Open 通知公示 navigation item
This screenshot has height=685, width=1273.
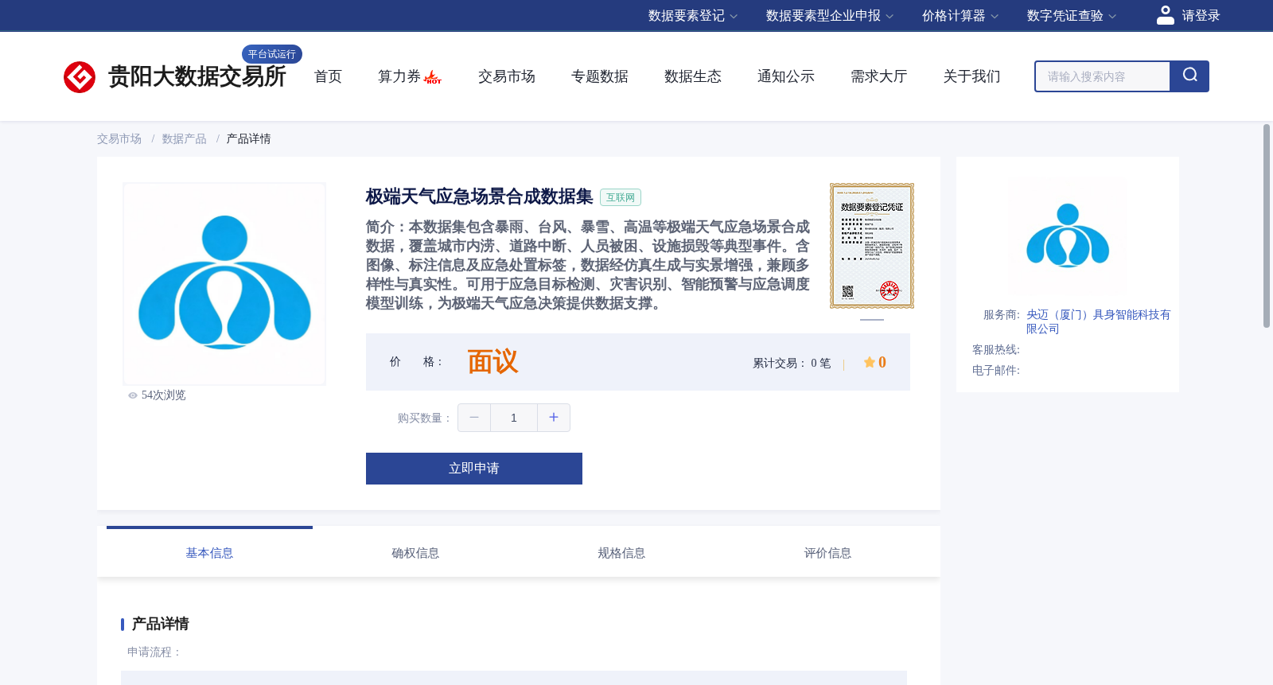click(x=786, y=76)
